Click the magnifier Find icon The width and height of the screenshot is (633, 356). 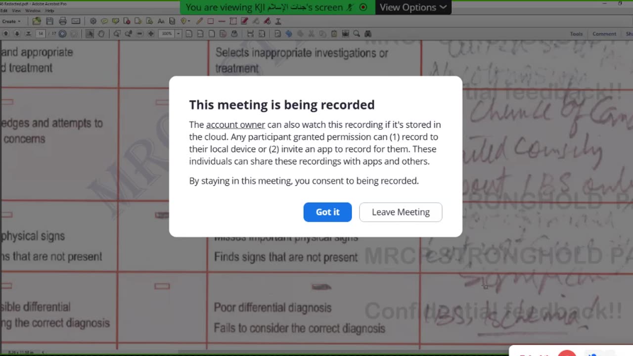click(x=357, y=34)
